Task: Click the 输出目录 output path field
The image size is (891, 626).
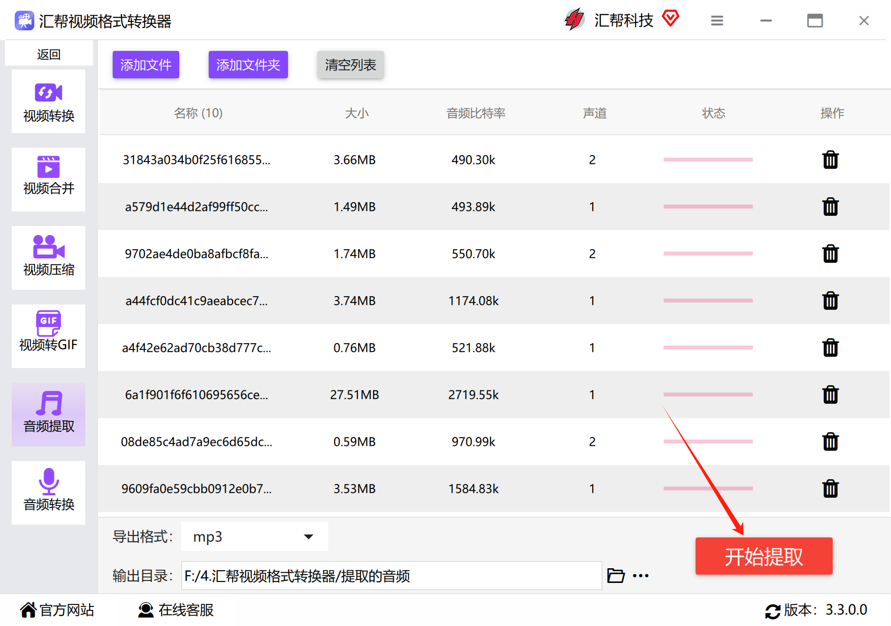Action: point(391,576)
